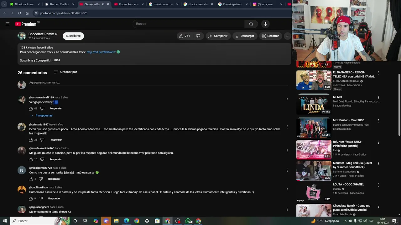Screen dimensions: 401x225
Task: Click the Recortar clip button
Action: (270, 36)
